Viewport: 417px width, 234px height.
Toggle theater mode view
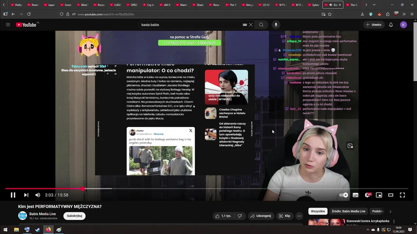tap(391, 195)
